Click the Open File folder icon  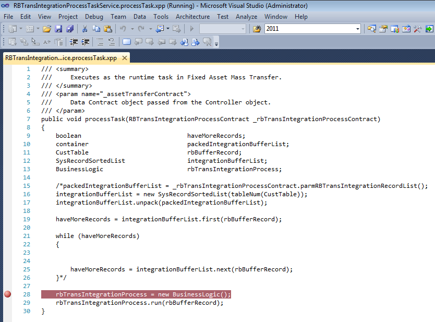coord(47,29)
